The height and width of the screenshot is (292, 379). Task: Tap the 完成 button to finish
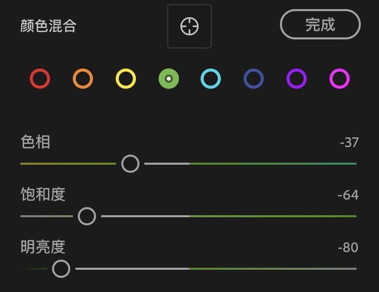[320, 24]
